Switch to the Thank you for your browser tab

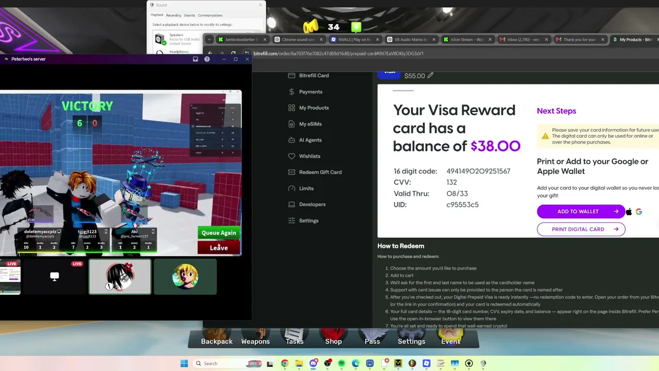pos(580,40)
